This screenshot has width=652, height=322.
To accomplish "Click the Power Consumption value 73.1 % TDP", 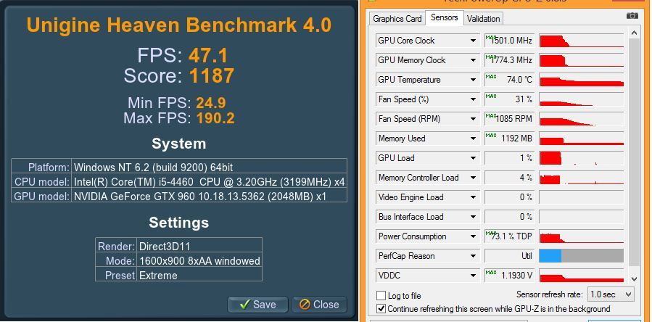I will (x=509, y=236).
